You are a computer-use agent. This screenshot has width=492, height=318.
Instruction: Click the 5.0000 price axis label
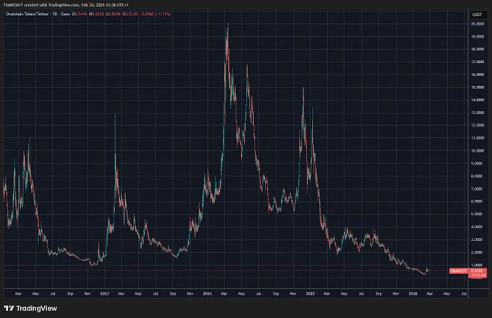tap(478, 214)
